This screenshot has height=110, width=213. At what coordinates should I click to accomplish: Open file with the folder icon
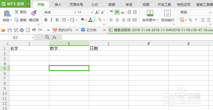[x=3, y=30]
